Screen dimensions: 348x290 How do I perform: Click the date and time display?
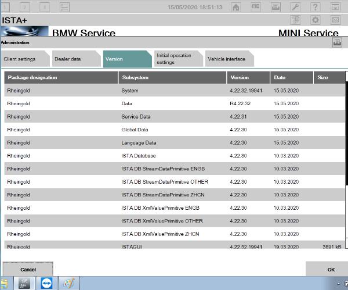pos(195,8)
